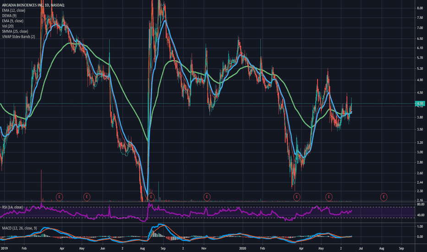Viewport: 427px width, 252px height.
Task: Select the VWAP Stdev Bands (2) label
Action: (18, 37)
